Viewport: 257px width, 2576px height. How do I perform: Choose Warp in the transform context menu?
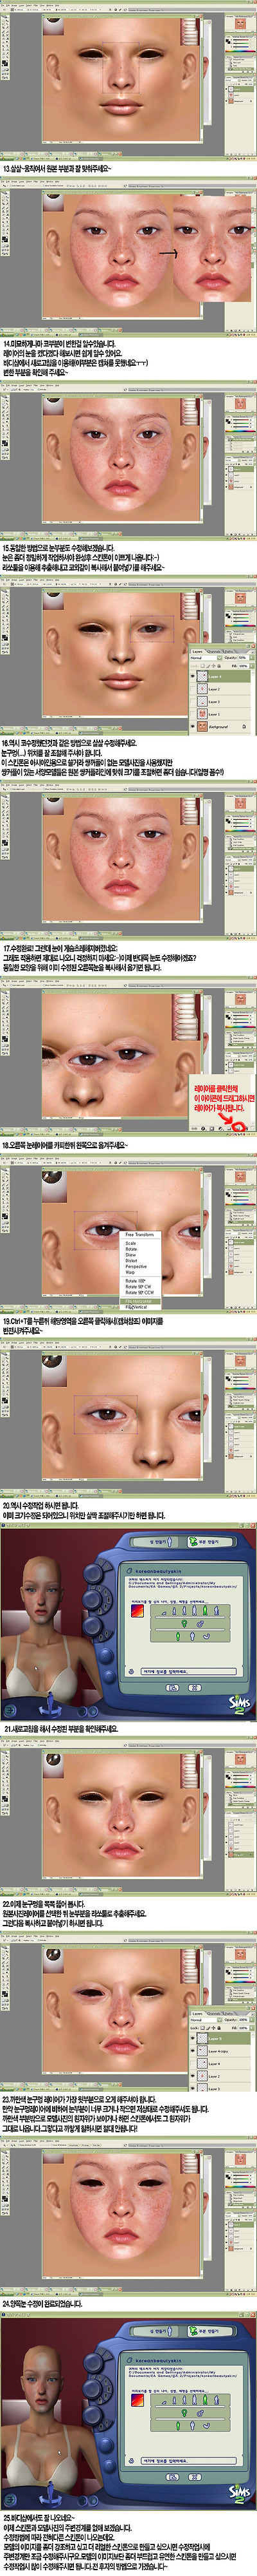coord(130,1273)
